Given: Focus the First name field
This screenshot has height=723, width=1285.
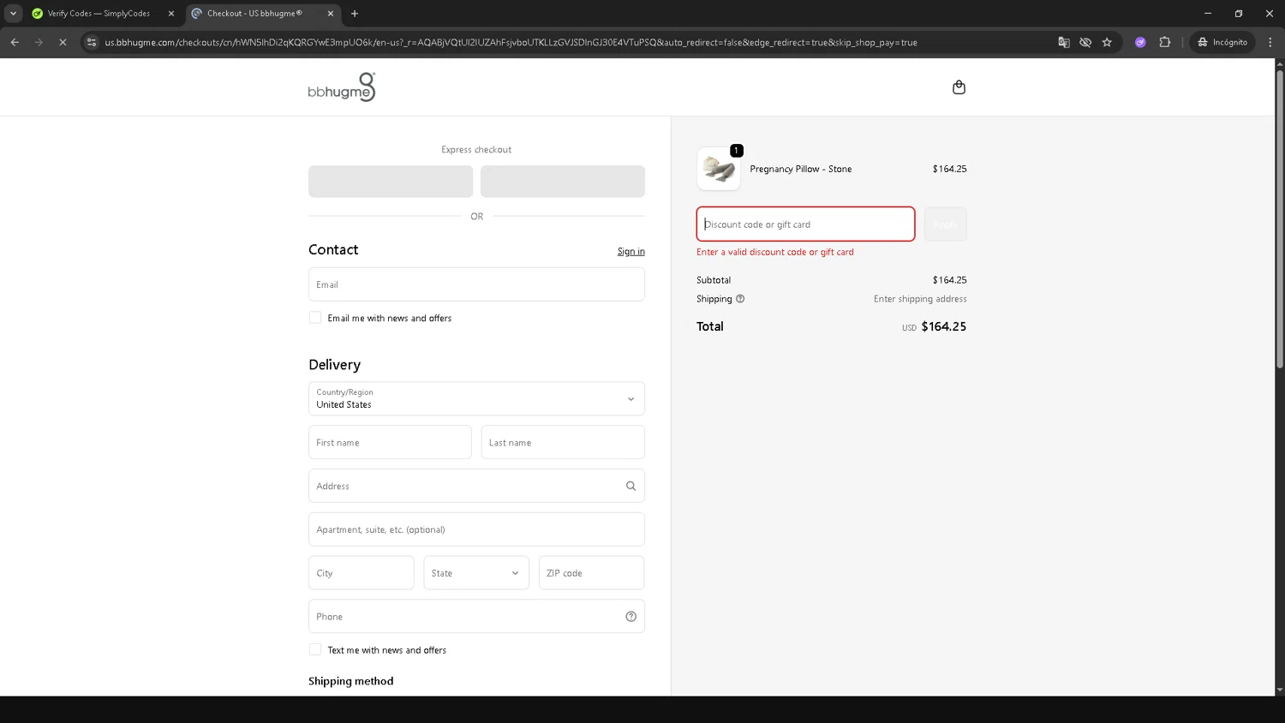Looking at the screenshot, I should click(390, 442).
